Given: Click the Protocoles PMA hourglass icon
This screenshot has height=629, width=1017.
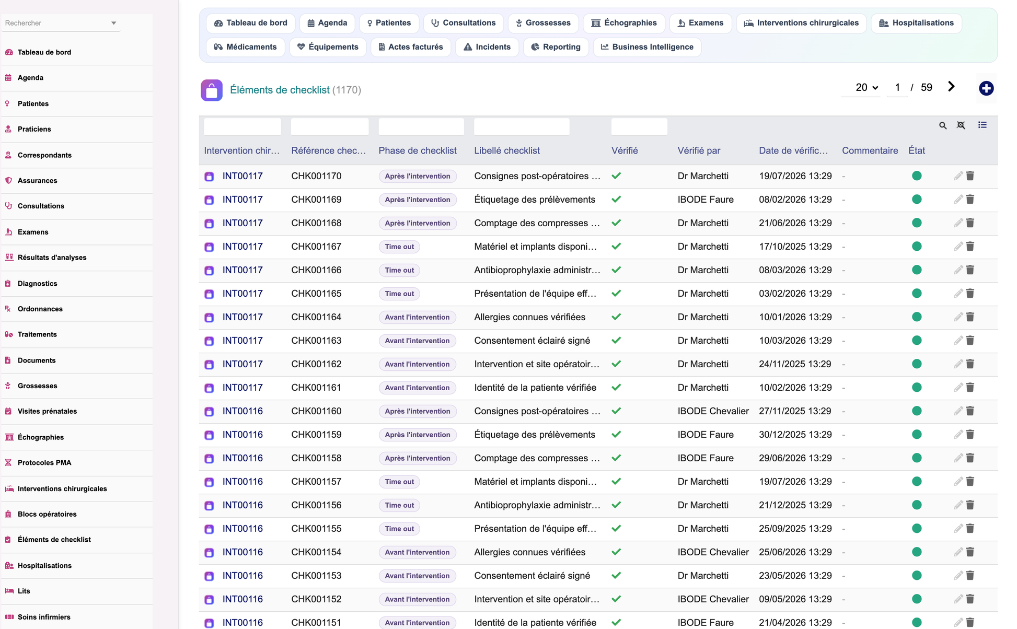Looking at the screenshot, I should [8, 462].
